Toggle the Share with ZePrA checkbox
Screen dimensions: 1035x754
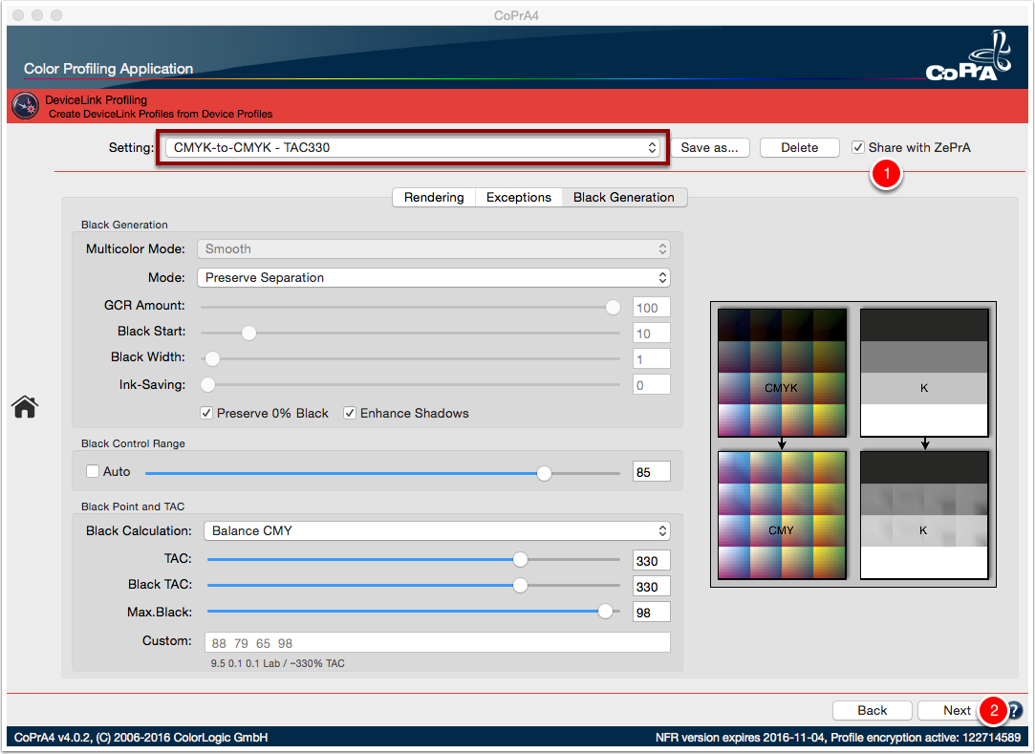[858, 147]
